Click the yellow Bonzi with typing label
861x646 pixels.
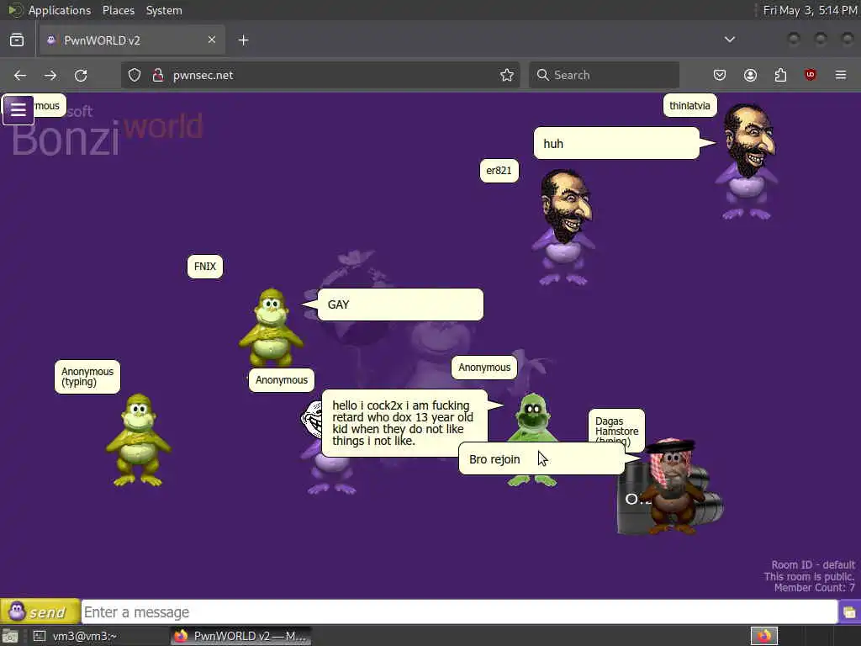click(139, 439)
